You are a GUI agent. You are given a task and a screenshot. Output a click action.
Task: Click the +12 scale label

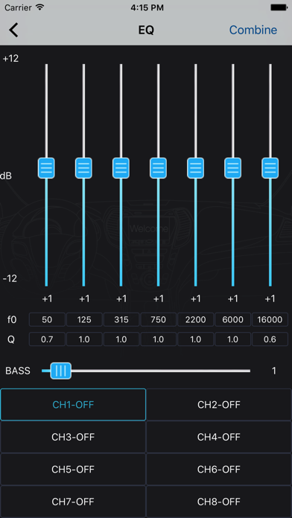coord(10,59)
